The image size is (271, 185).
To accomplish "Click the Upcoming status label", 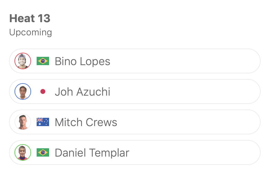I will coord(30,33).
